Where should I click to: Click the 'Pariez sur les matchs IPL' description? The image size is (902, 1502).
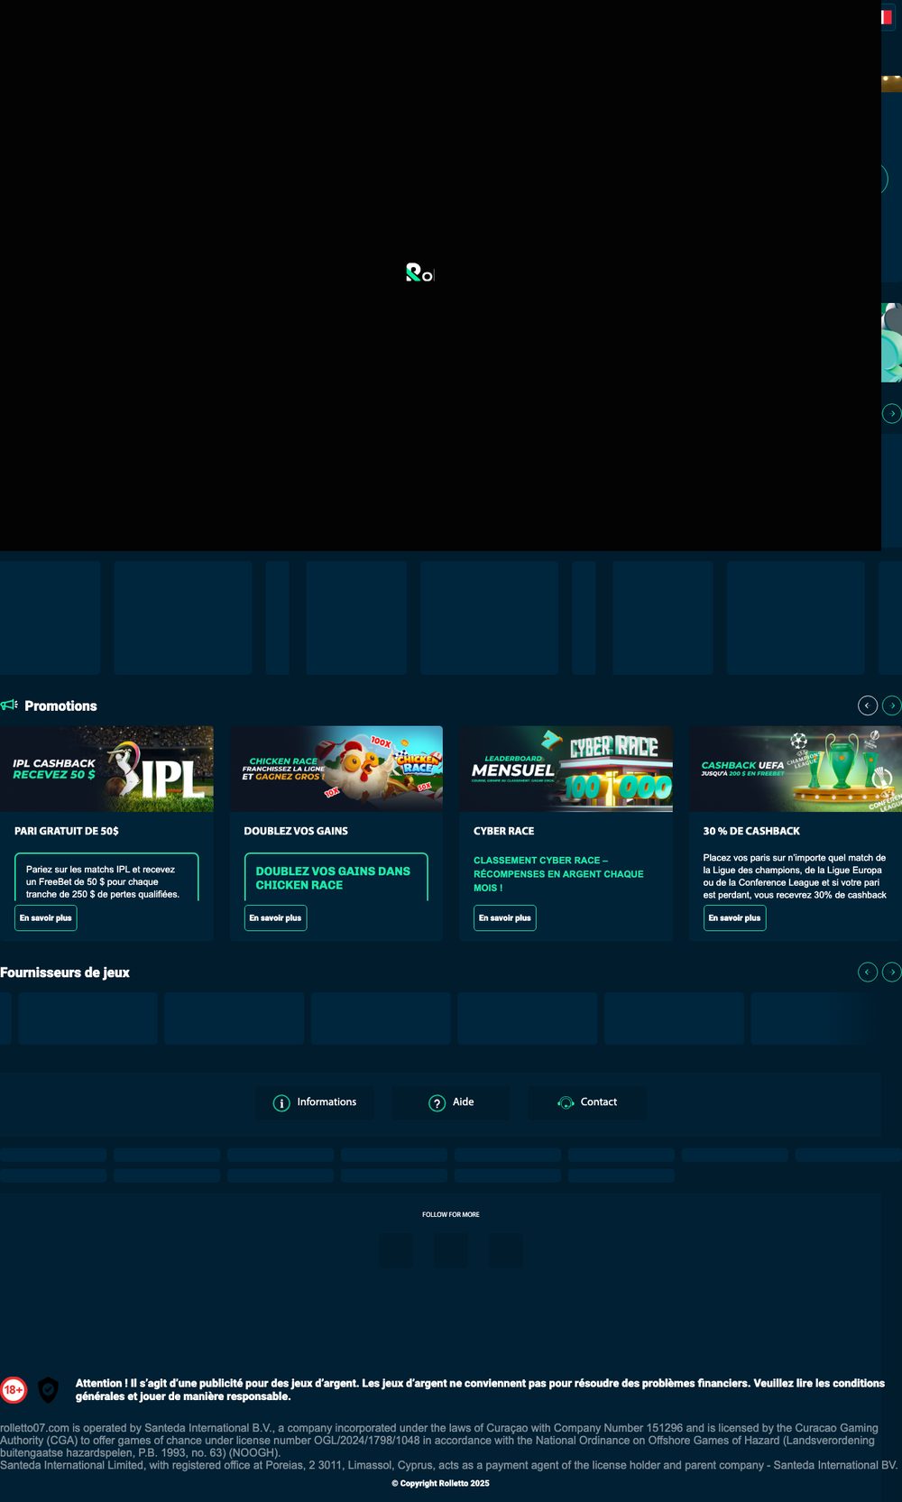click(103, 881)
